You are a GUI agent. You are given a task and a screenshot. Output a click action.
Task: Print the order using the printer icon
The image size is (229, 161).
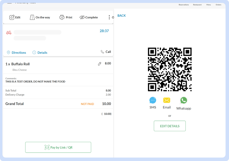coord(62,18)
